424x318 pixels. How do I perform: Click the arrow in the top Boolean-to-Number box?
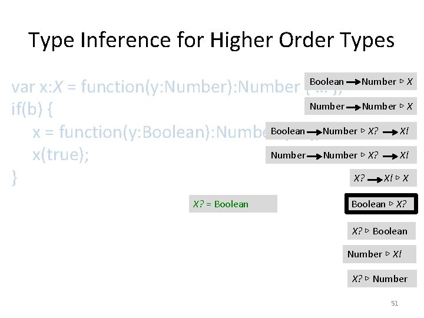point(352,82)
